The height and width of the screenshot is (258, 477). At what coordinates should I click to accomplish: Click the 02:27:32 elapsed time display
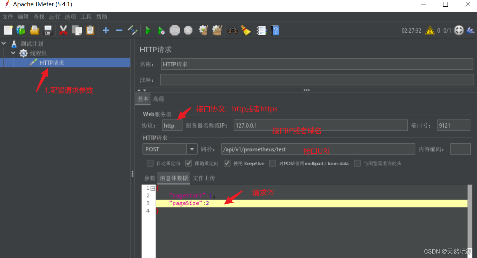point(411,31)
